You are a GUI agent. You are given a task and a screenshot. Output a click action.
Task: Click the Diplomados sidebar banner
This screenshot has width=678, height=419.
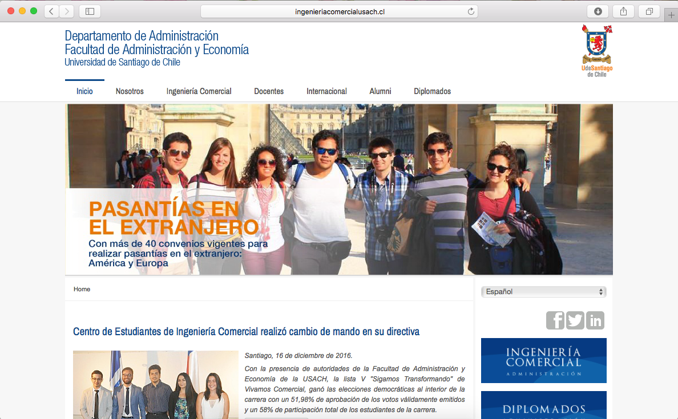click(543, 405)
